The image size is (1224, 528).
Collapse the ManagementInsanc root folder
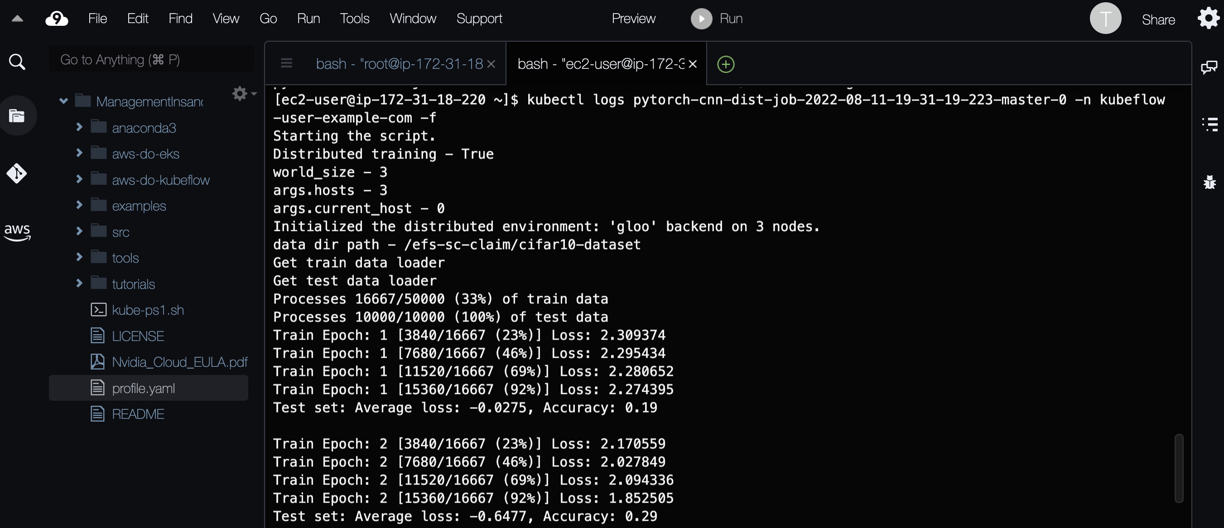(63, 101)
